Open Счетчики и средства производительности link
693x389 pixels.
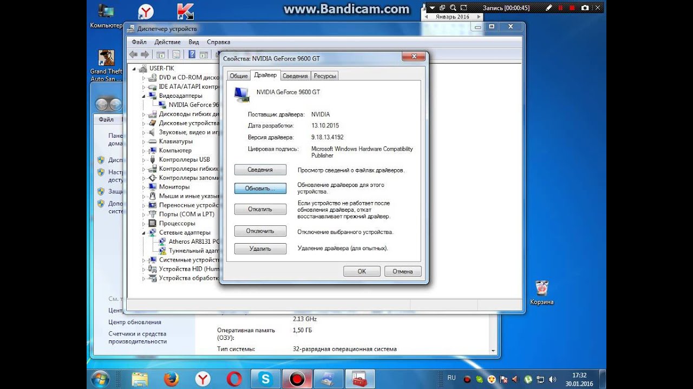138,338
